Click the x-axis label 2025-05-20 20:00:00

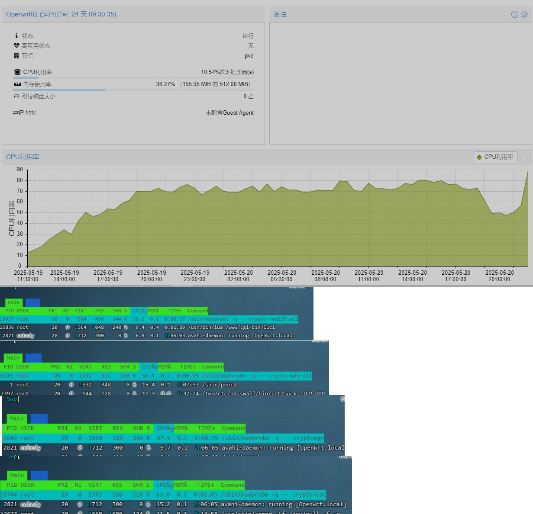[500, 276]
